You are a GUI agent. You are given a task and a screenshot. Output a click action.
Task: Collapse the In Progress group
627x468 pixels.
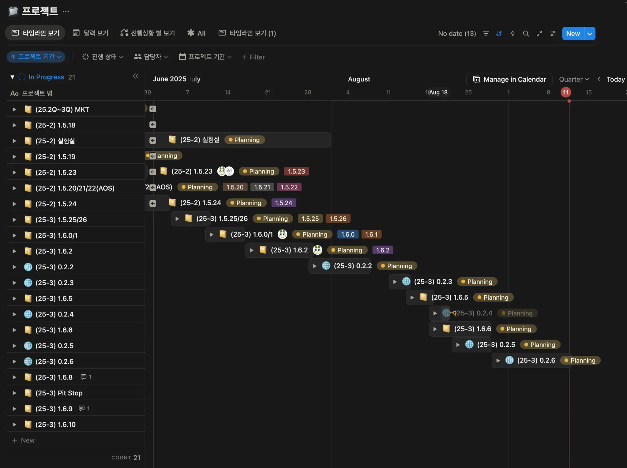point(12,77)
